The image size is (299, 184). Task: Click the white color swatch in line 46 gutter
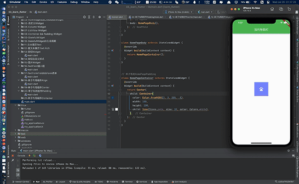116,109
